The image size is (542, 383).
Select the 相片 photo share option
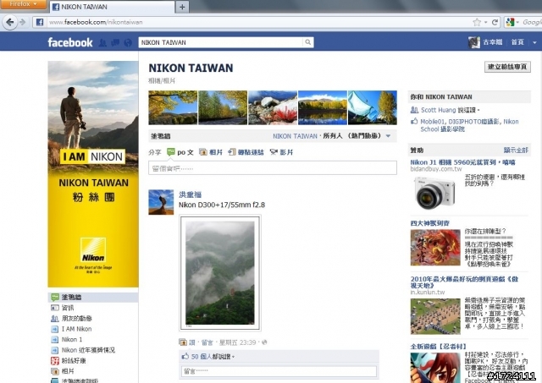pyautogui.click(x=211, y=152)
